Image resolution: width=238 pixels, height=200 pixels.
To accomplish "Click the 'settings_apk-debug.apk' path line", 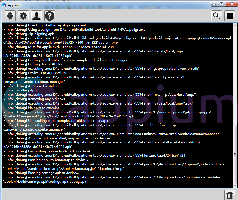I will tap(46, 182).
